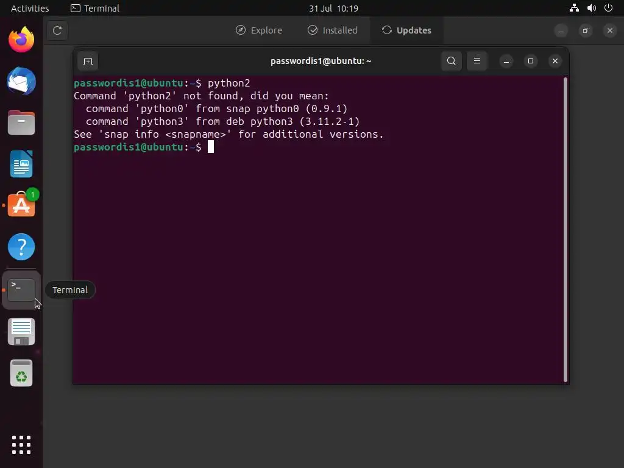Viewport: 624px width, 468px height.
Task: Open the Trash from the dock
Action: pyautogui.click(x=21, y=374)
